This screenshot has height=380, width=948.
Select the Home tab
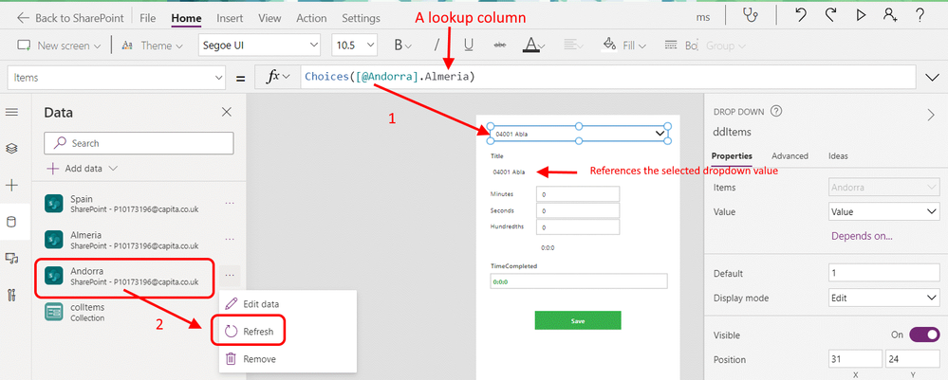point(186,18)
